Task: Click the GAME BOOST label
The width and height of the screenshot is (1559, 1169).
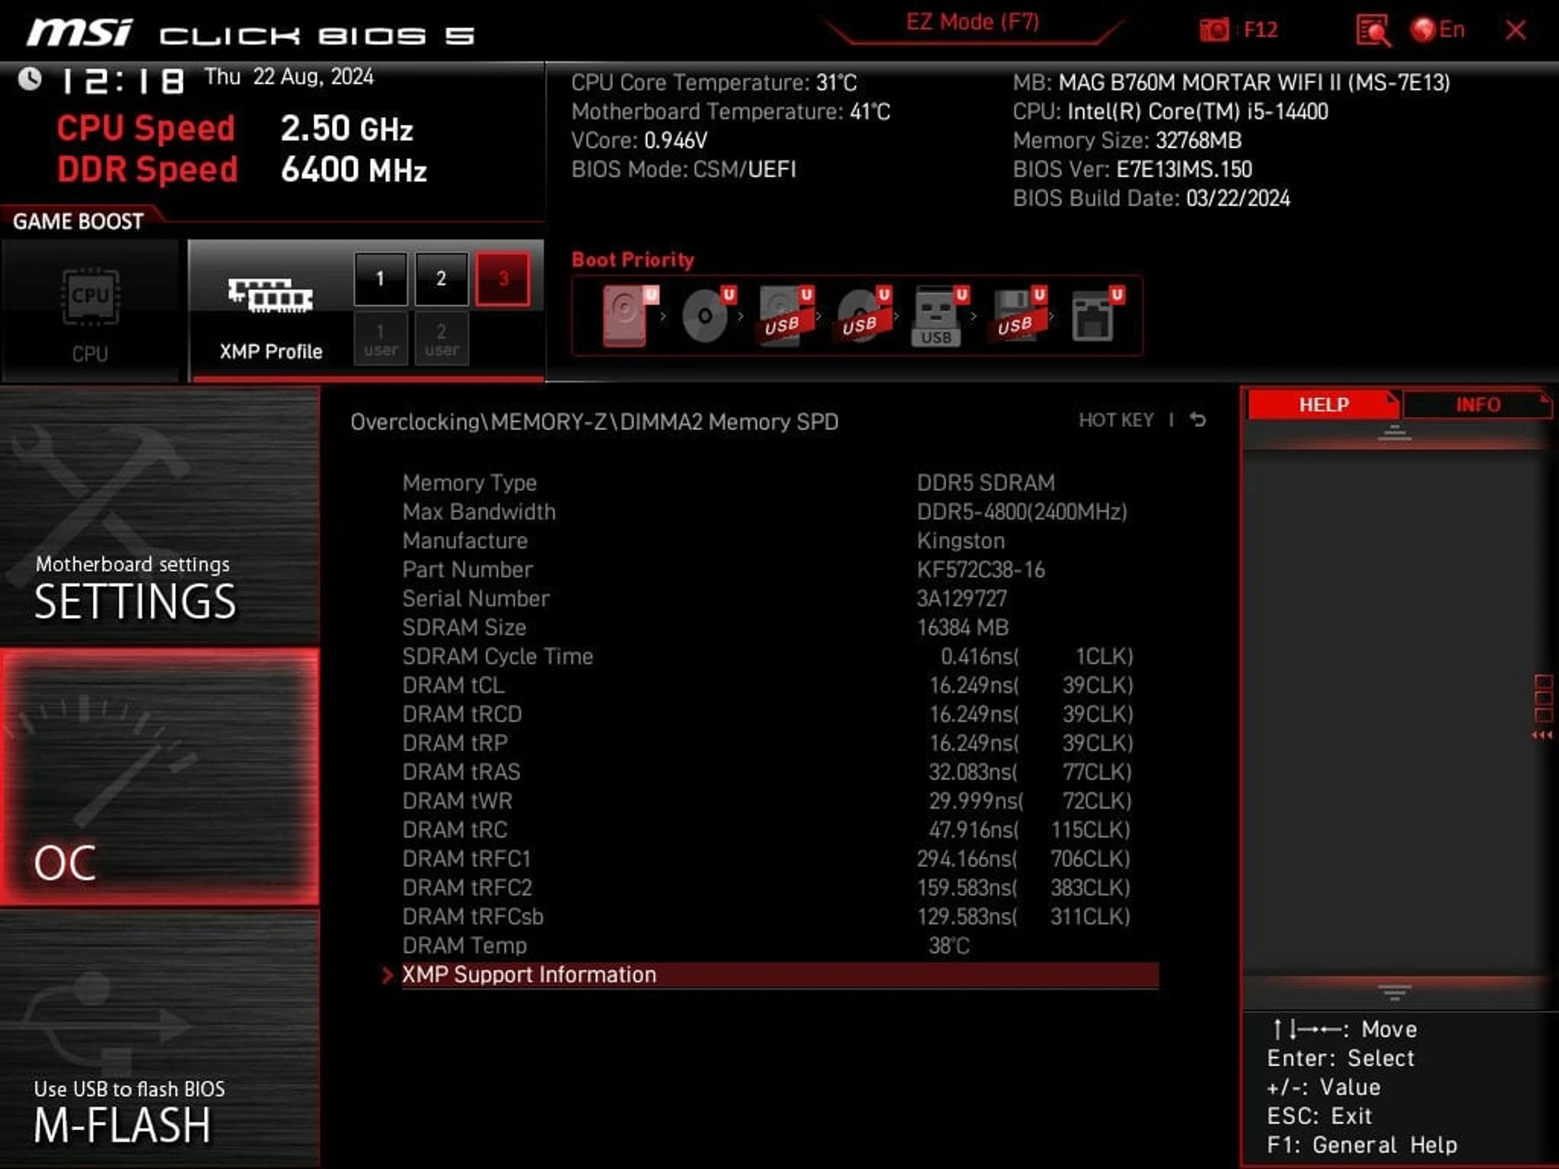Action: point(78,222)
